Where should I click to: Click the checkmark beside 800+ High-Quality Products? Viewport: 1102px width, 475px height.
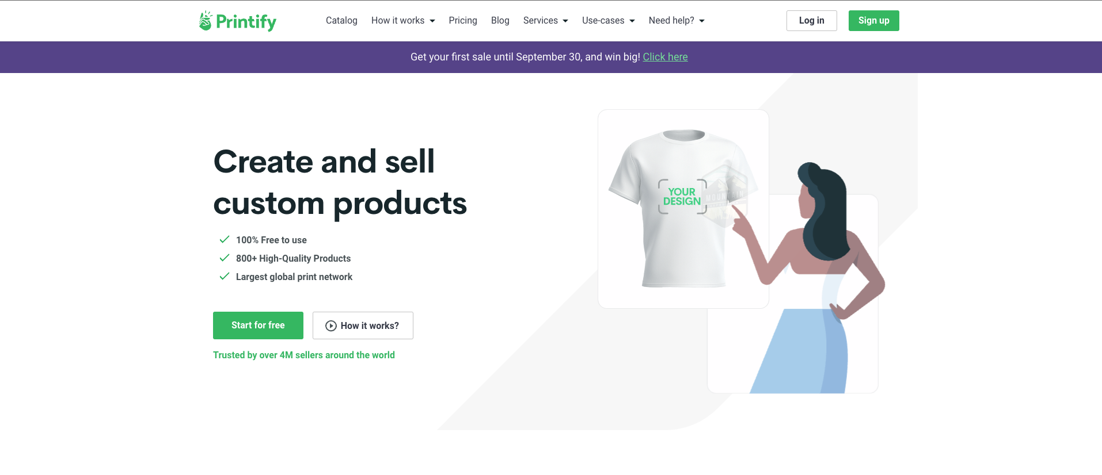tap(225, 258)
